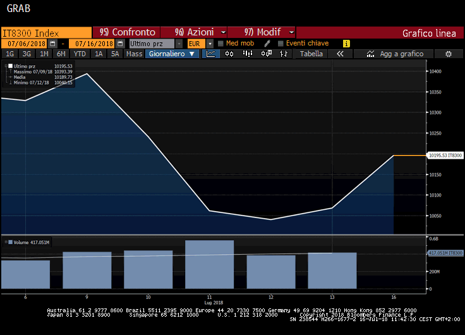465x335 pixels.
Task: Click the yellow info icon
Action: (346, 44)
